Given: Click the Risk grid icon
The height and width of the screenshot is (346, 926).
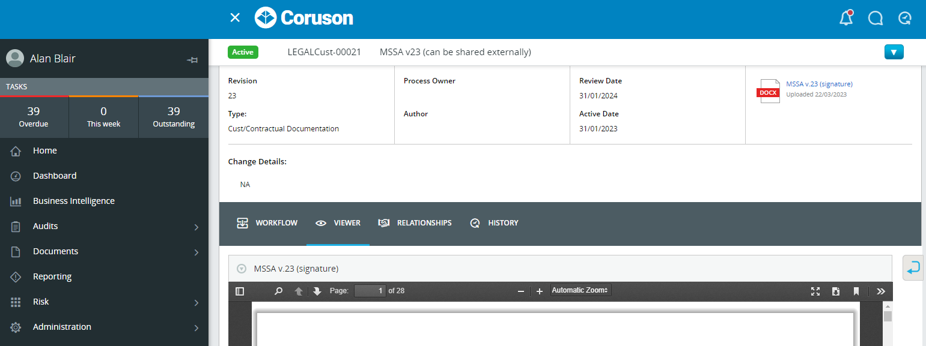Looking at the screenshot, I should 16,302.
